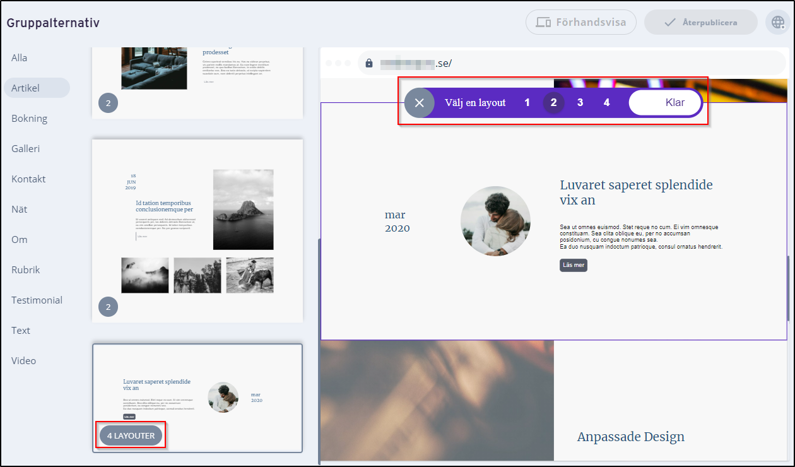This screenshot has width=795, height=467.
Task: Open the Förhandsvisa preview
Action: coord(581,22)
